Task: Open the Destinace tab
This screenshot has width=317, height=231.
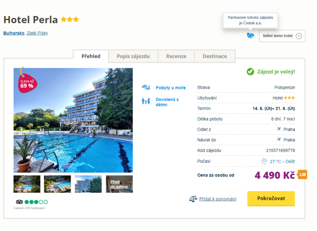Action: click(214, 56)
